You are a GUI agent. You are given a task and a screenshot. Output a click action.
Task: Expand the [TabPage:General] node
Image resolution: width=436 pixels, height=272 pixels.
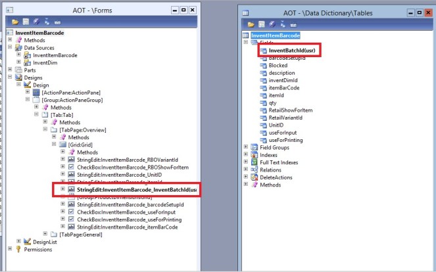point(45,234)
